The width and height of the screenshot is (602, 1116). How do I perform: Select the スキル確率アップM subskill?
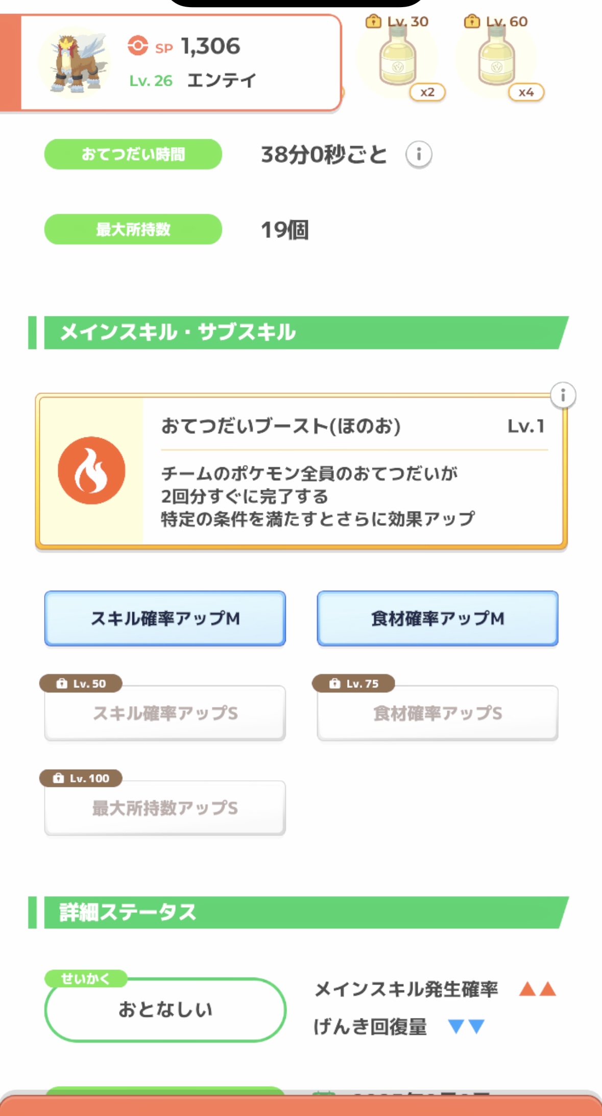pos(165,618)
